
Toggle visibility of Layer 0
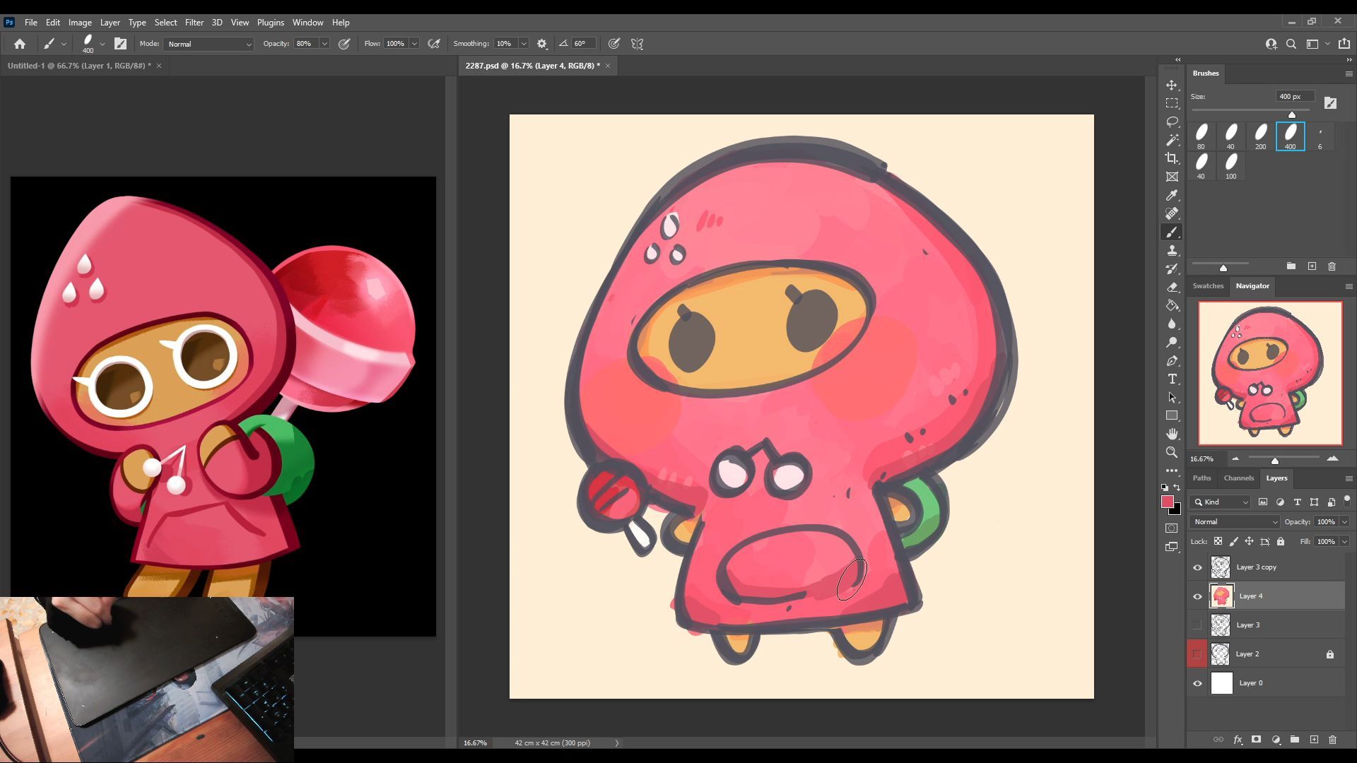(x=1197, y=683)
